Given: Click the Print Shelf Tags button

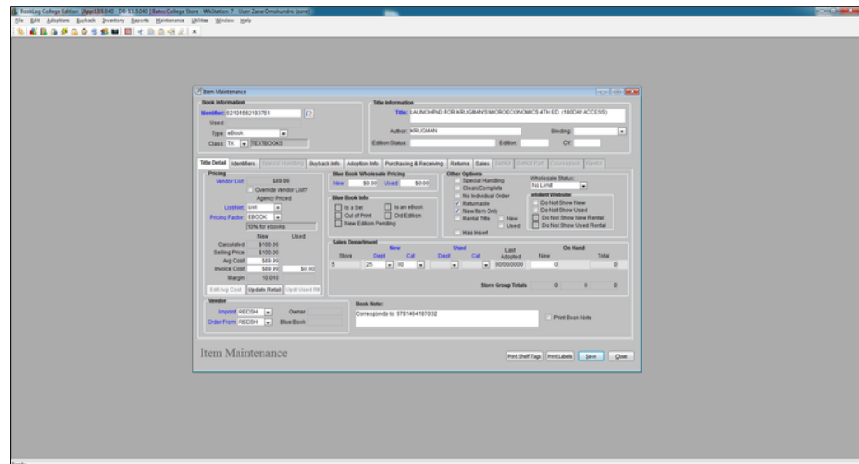Looking at the screenshot, I should (525, 356).
